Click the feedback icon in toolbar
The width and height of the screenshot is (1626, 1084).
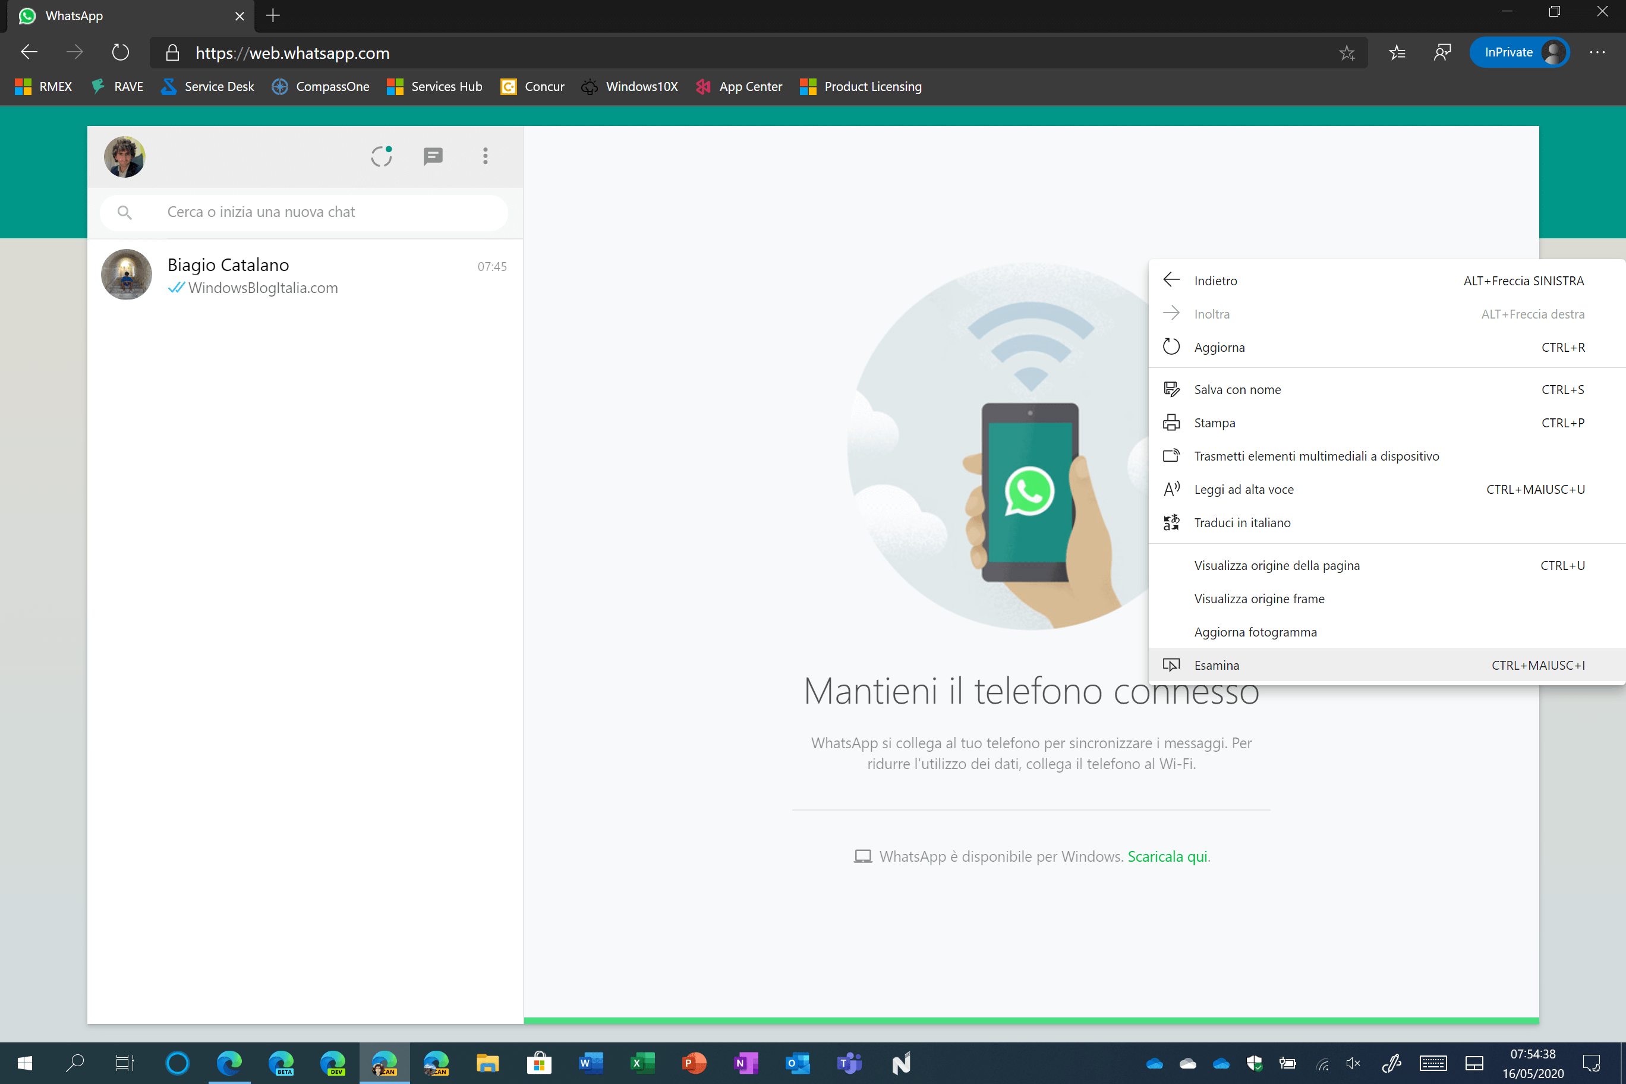tap(1442, 52)
